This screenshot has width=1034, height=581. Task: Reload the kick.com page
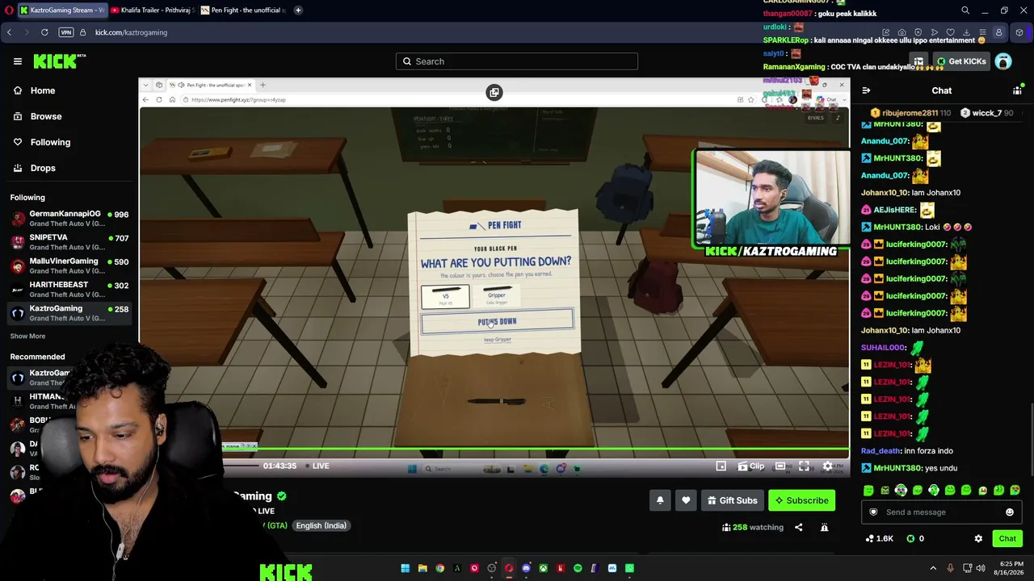pos(44,32)
